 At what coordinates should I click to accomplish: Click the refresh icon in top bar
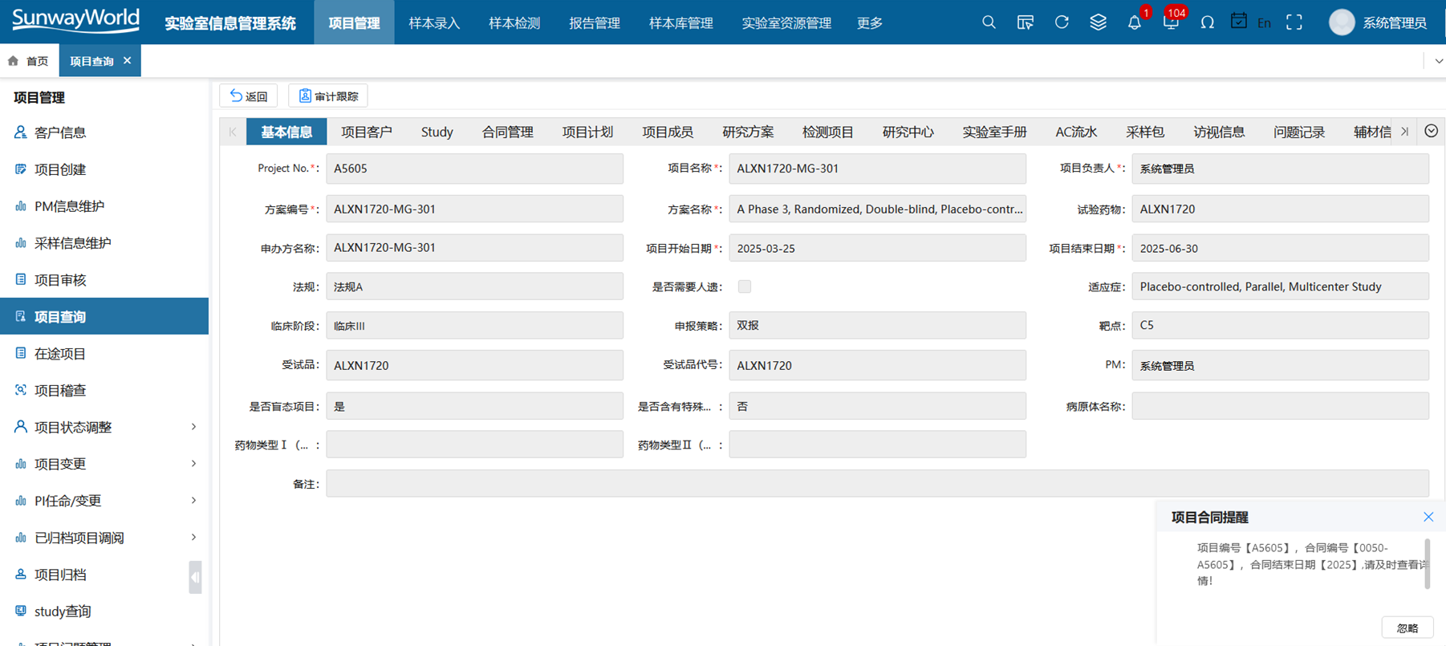click(x=1062, y=22)
